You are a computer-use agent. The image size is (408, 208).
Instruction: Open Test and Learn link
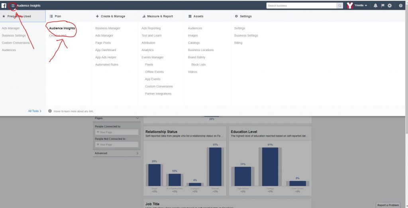[151, 36]
